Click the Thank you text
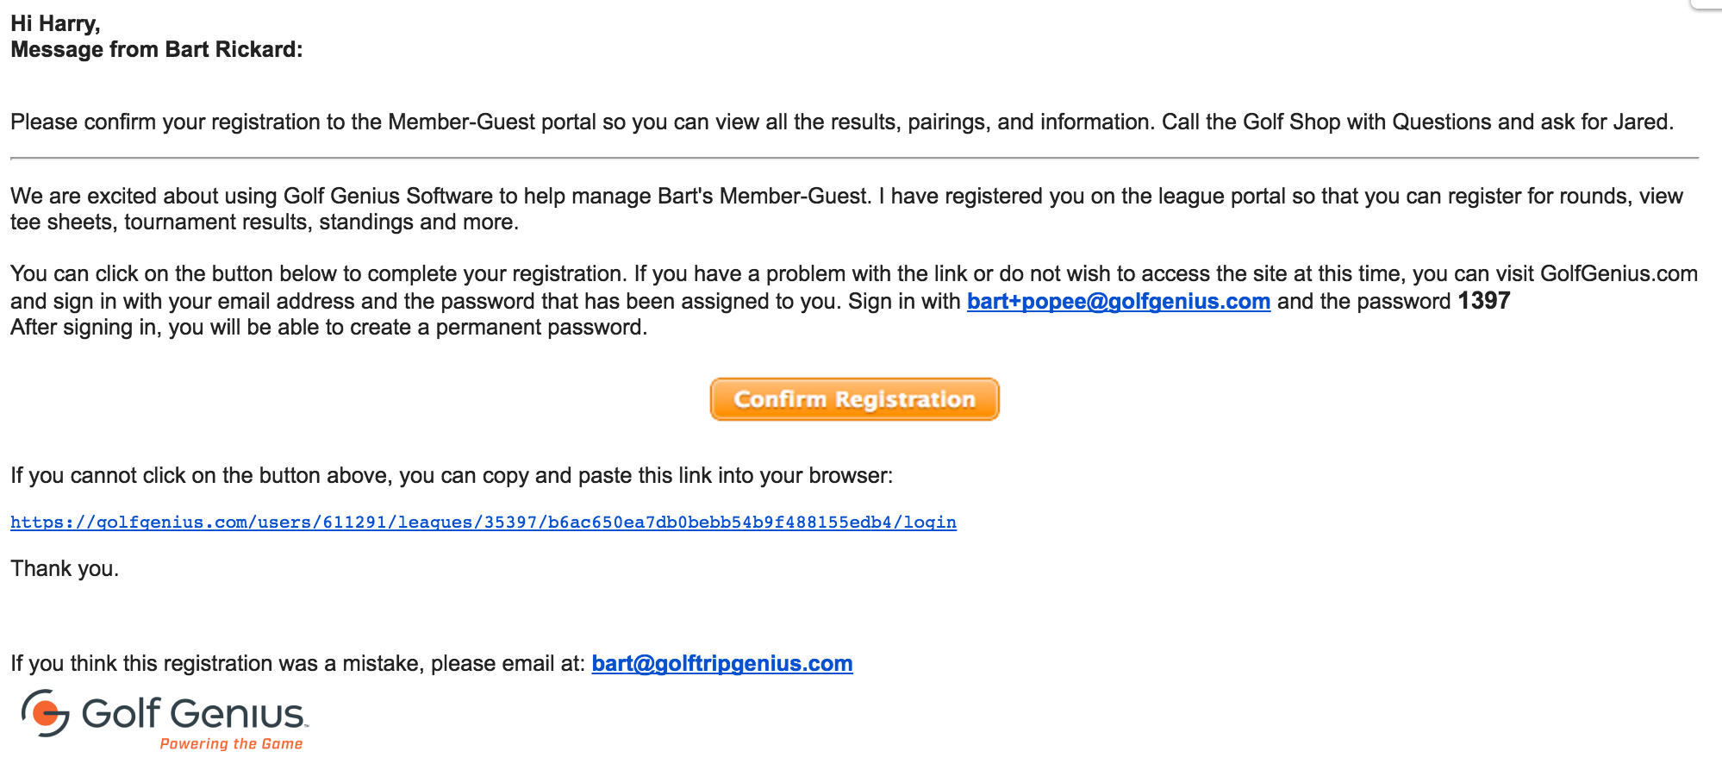The height and width of the screenshot is (764, 1722). (x=65, y=569)
